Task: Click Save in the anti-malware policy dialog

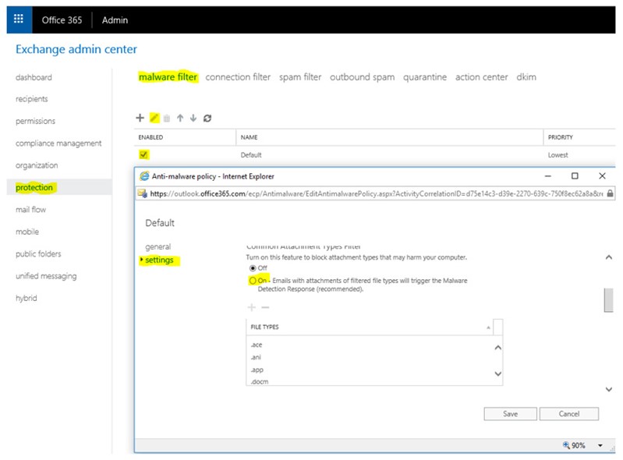Action: (510, 414)
